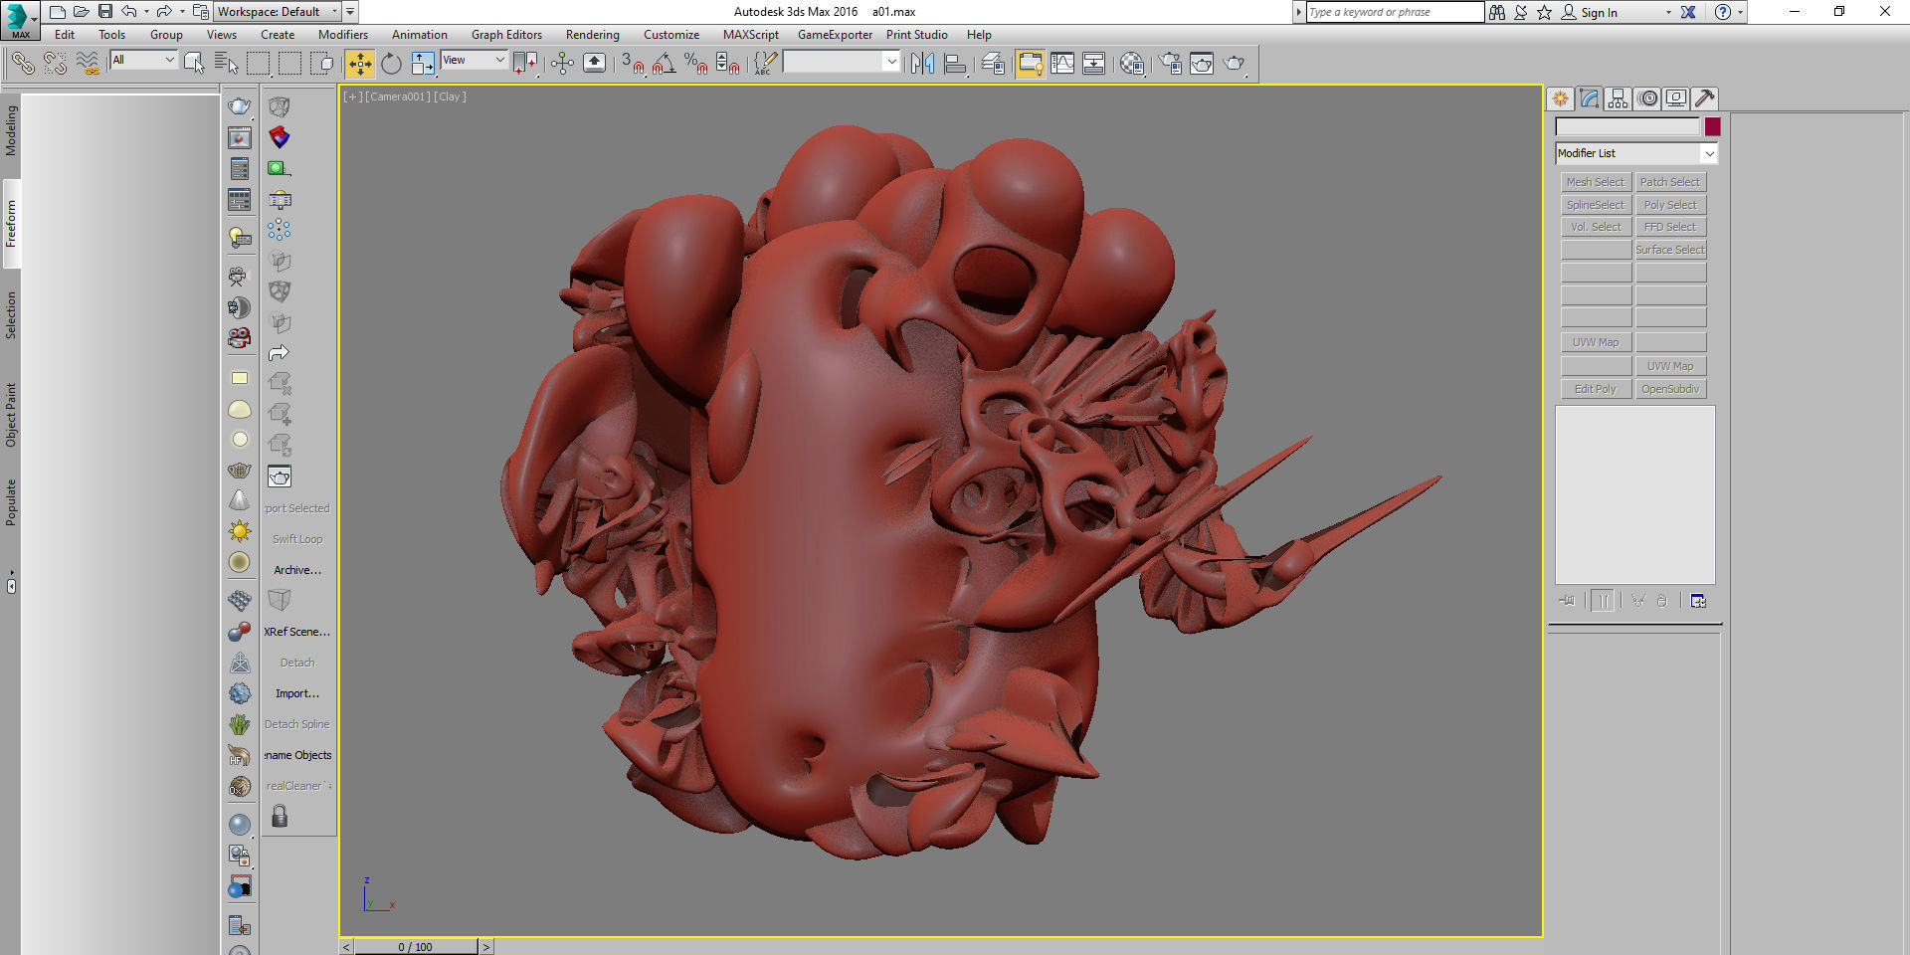Toggle the 3D Snaps button
Screen dimensions: 1910x955
632,64
